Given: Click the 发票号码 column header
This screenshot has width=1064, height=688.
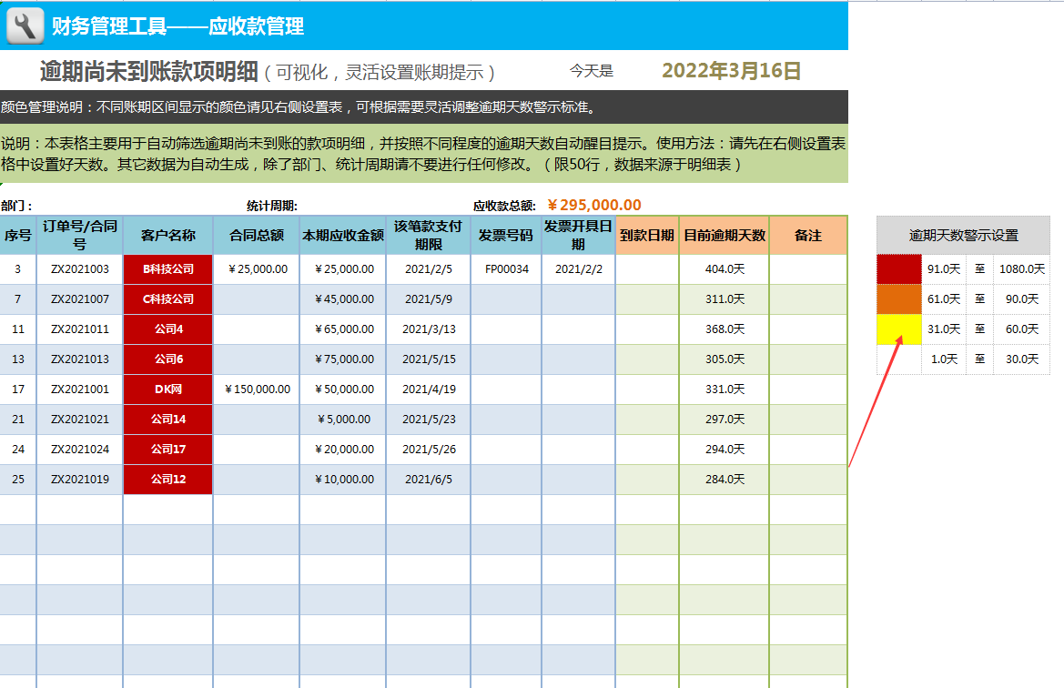Looking at the screenshot, I should click(x=505, y=236).
